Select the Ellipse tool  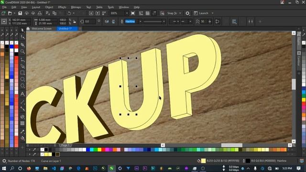coord(22,79)
